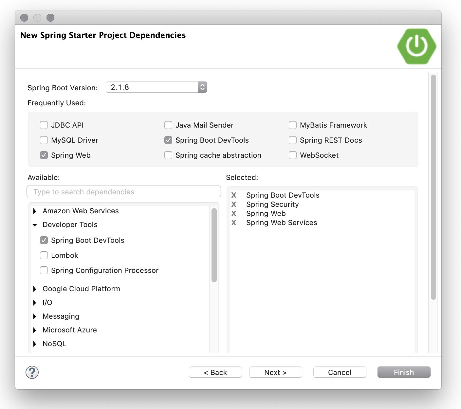
Task: Remove Spring Web Services using its X
Action: coord(234,223)
